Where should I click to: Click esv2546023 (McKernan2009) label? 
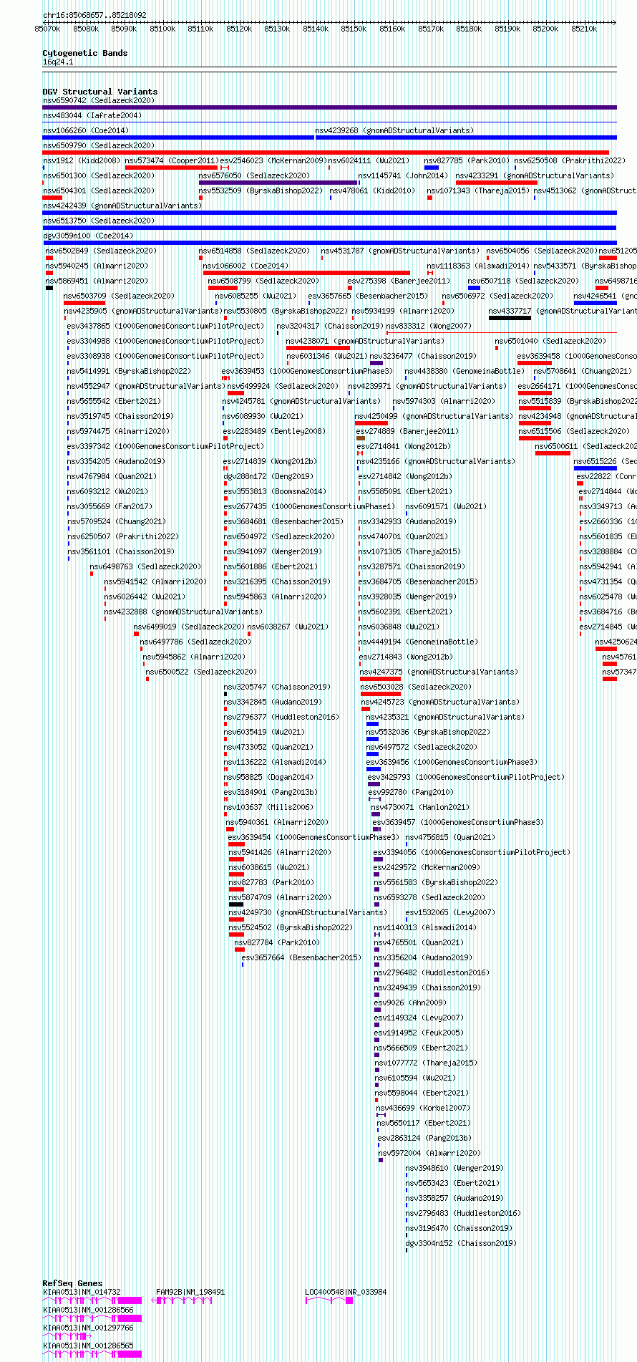point(273,161)
